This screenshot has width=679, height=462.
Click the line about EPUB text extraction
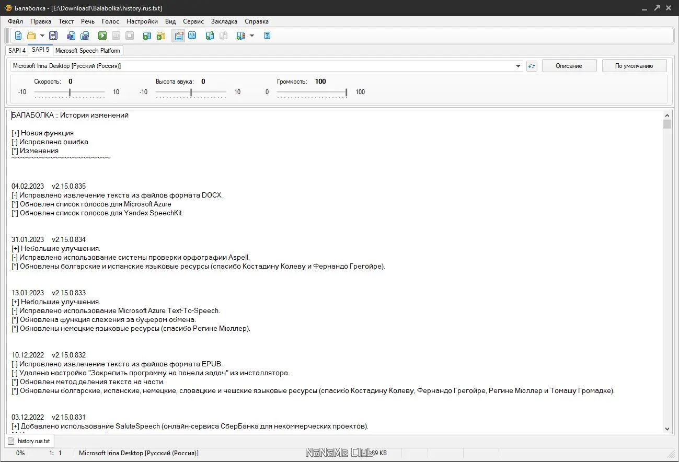coord(117,364)
